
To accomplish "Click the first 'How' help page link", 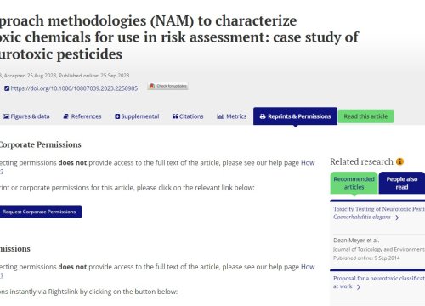I will click(x=308, y=163).
